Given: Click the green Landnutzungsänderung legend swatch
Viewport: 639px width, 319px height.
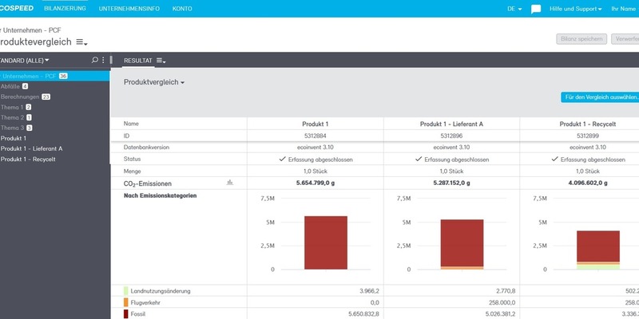Looking at the screenshot, I should 126,291.
